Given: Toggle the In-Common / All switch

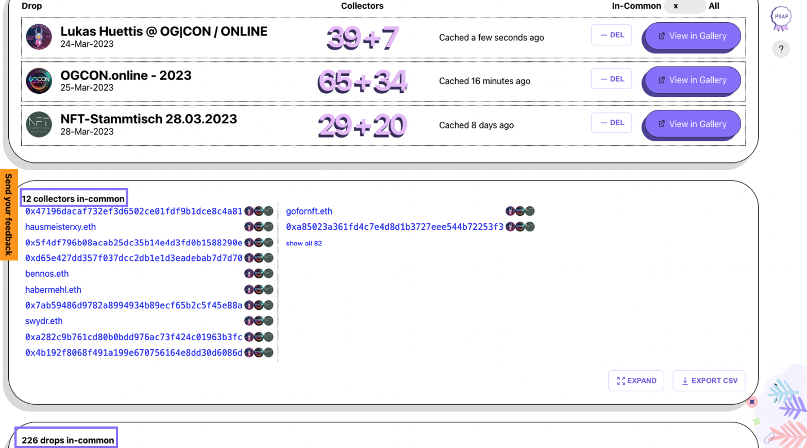Looking at the screenshot, I should (x=684, y=6).
